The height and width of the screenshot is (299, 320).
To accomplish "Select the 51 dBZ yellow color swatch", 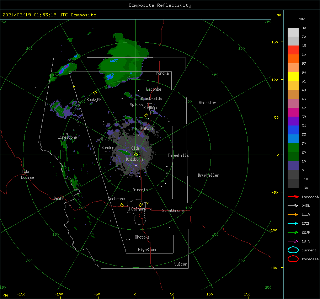I will 293,76.
